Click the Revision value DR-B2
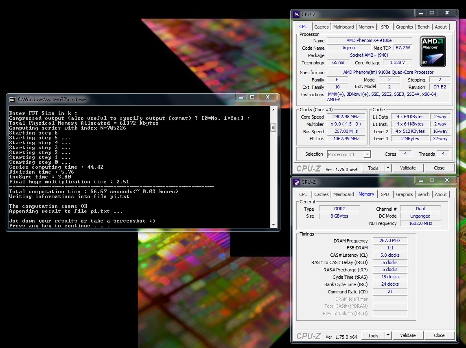The height and width of the screenshot is (348, 466). coord(440,87)
